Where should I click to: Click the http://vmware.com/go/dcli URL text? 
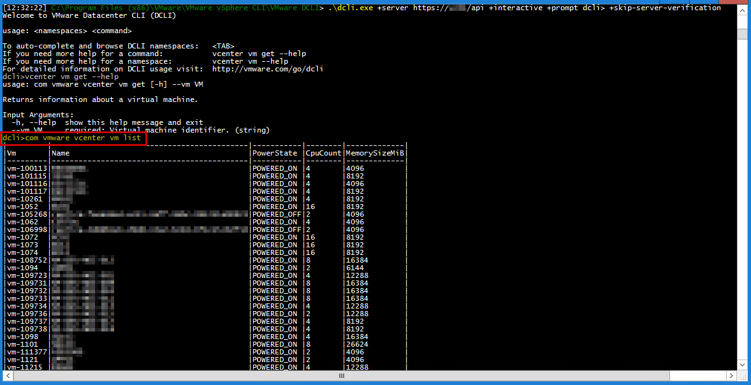268,69
